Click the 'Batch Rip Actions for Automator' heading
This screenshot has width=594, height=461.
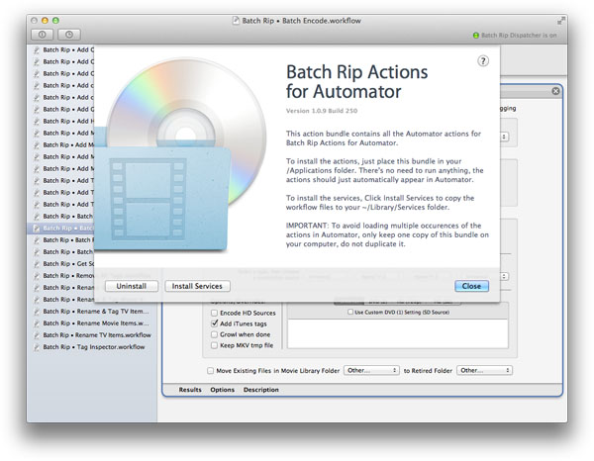coord(356,82)
